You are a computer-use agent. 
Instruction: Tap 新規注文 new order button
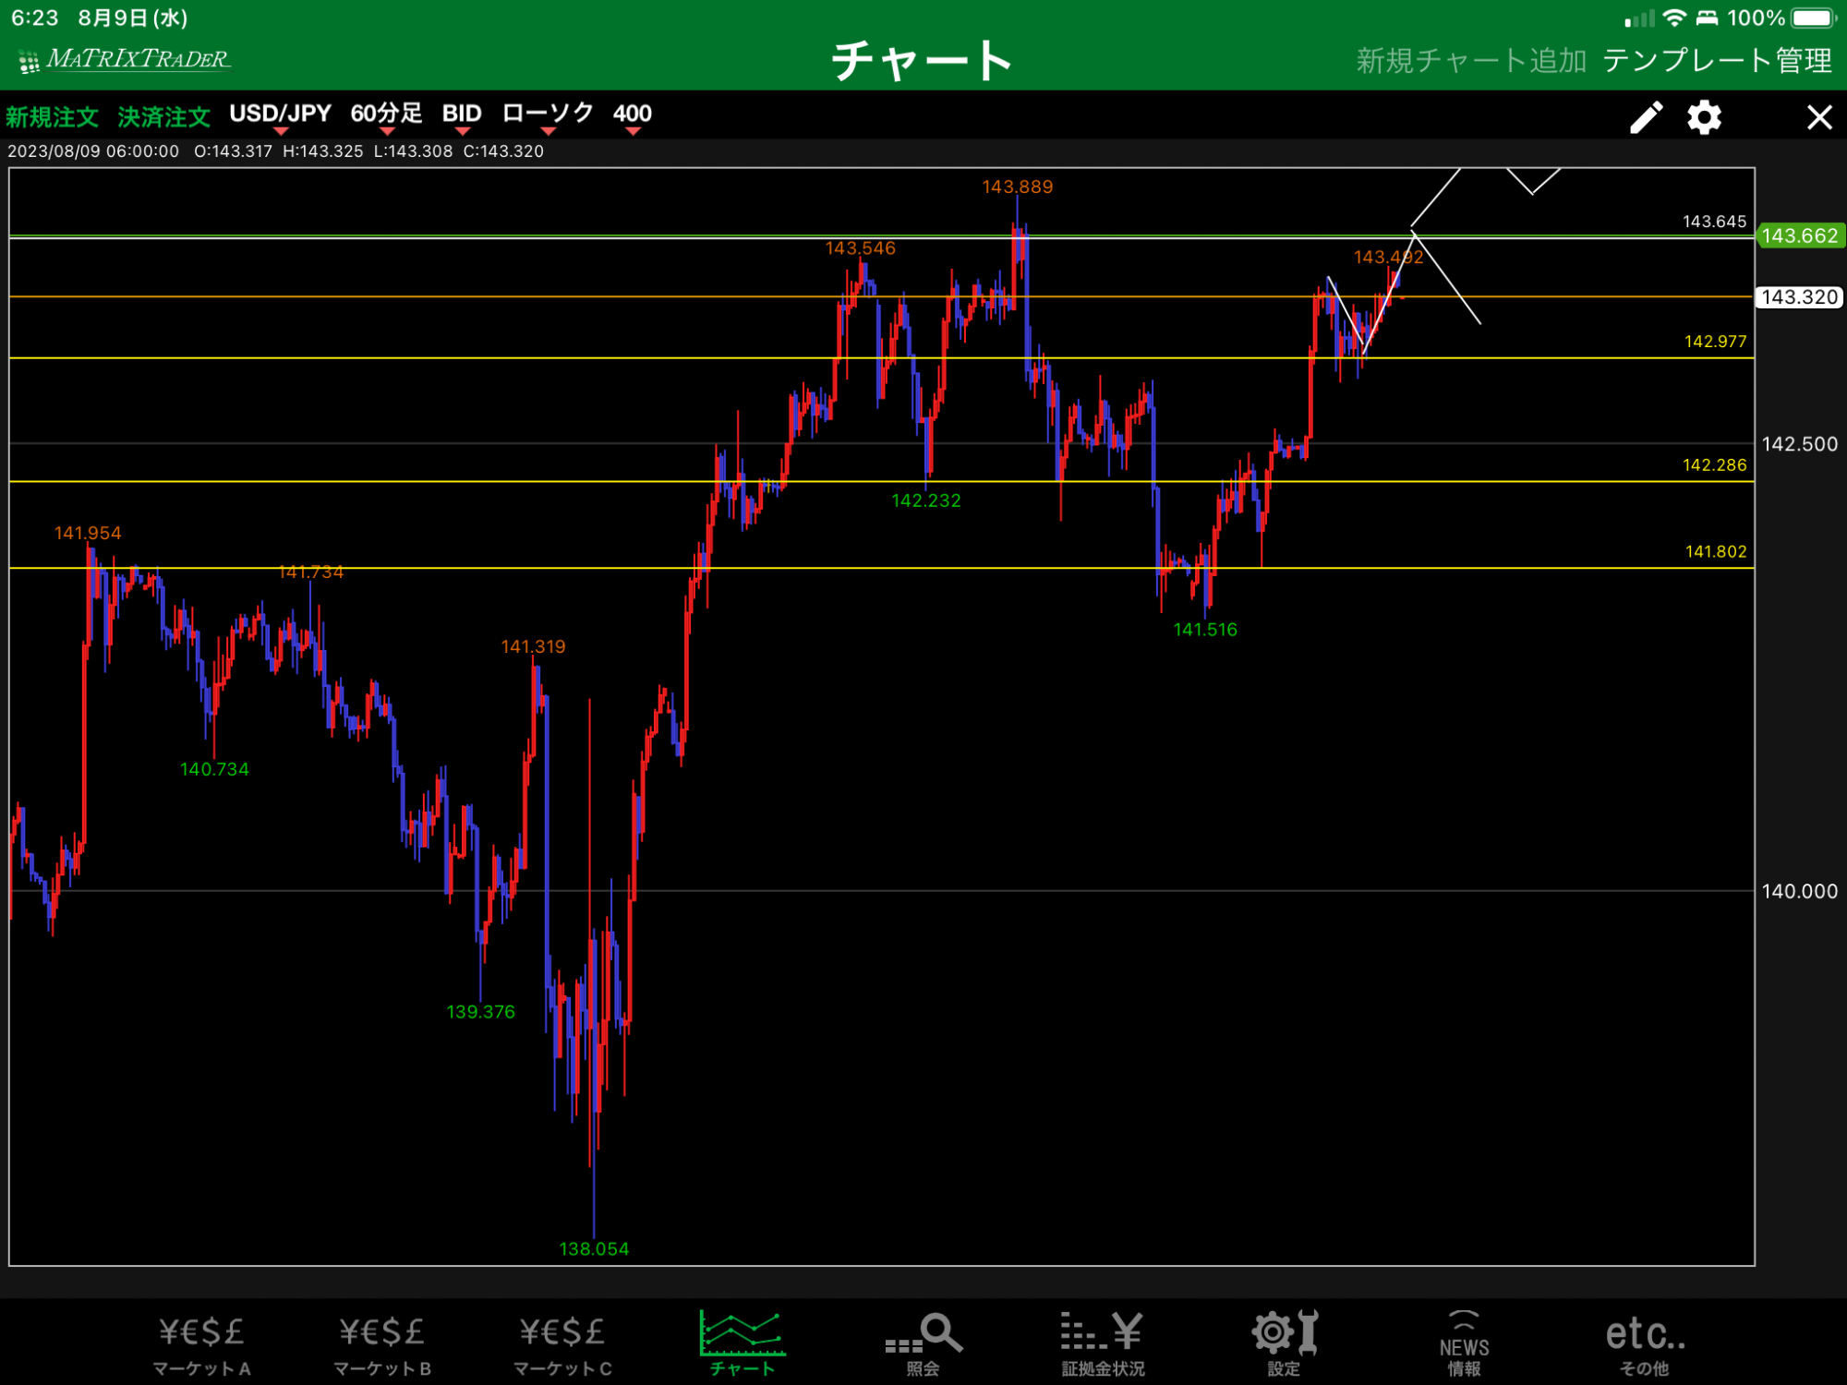pyautogui.click(x=52, y=117)
